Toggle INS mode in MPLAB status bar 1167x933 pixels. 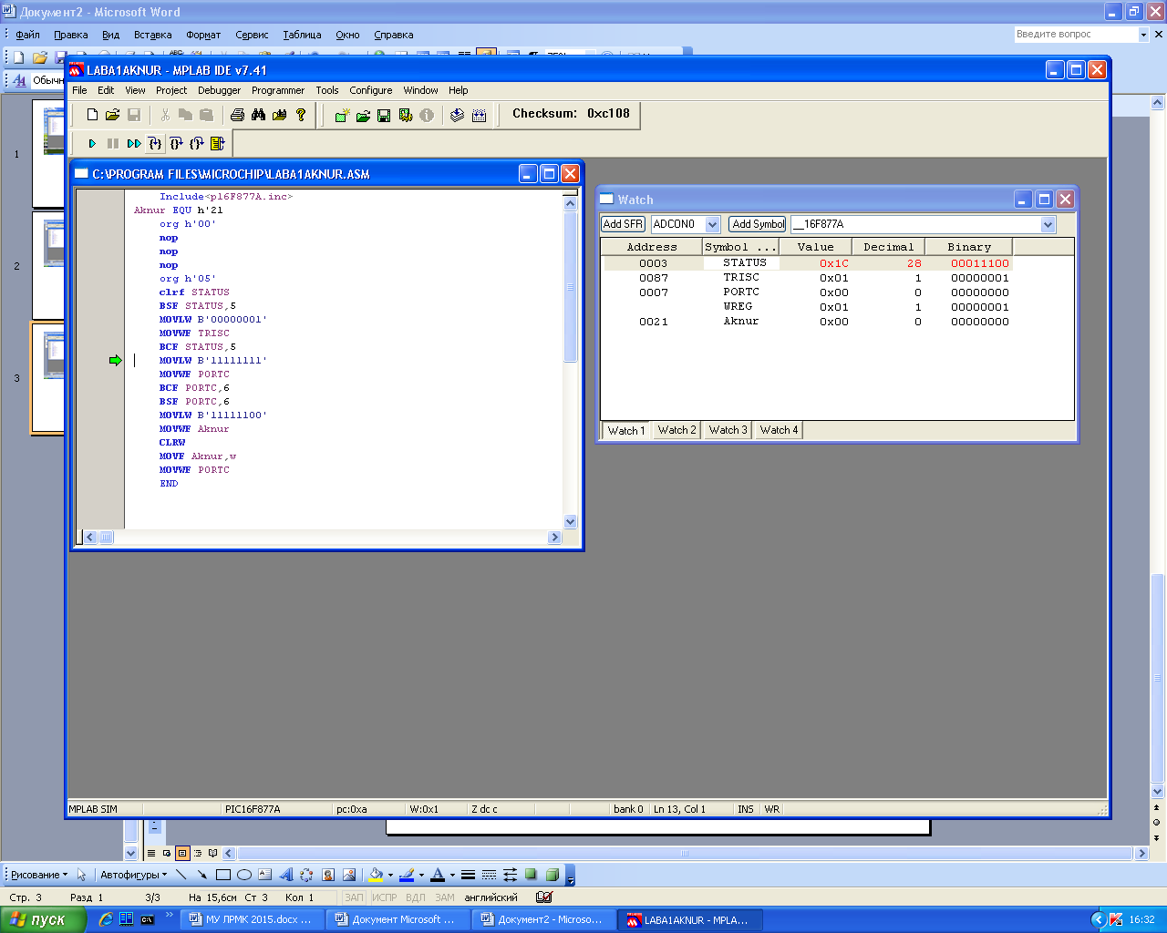click(x=746, y=809)
